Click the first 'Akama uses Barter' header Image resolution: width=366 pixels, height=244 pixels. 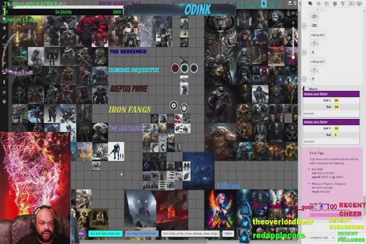[x=331, y=94]
